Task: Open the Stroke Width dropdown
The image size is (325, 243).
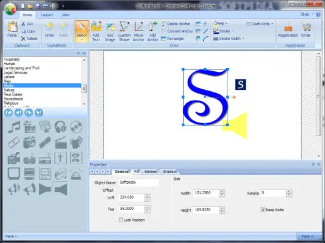Action: coord(229,39)
